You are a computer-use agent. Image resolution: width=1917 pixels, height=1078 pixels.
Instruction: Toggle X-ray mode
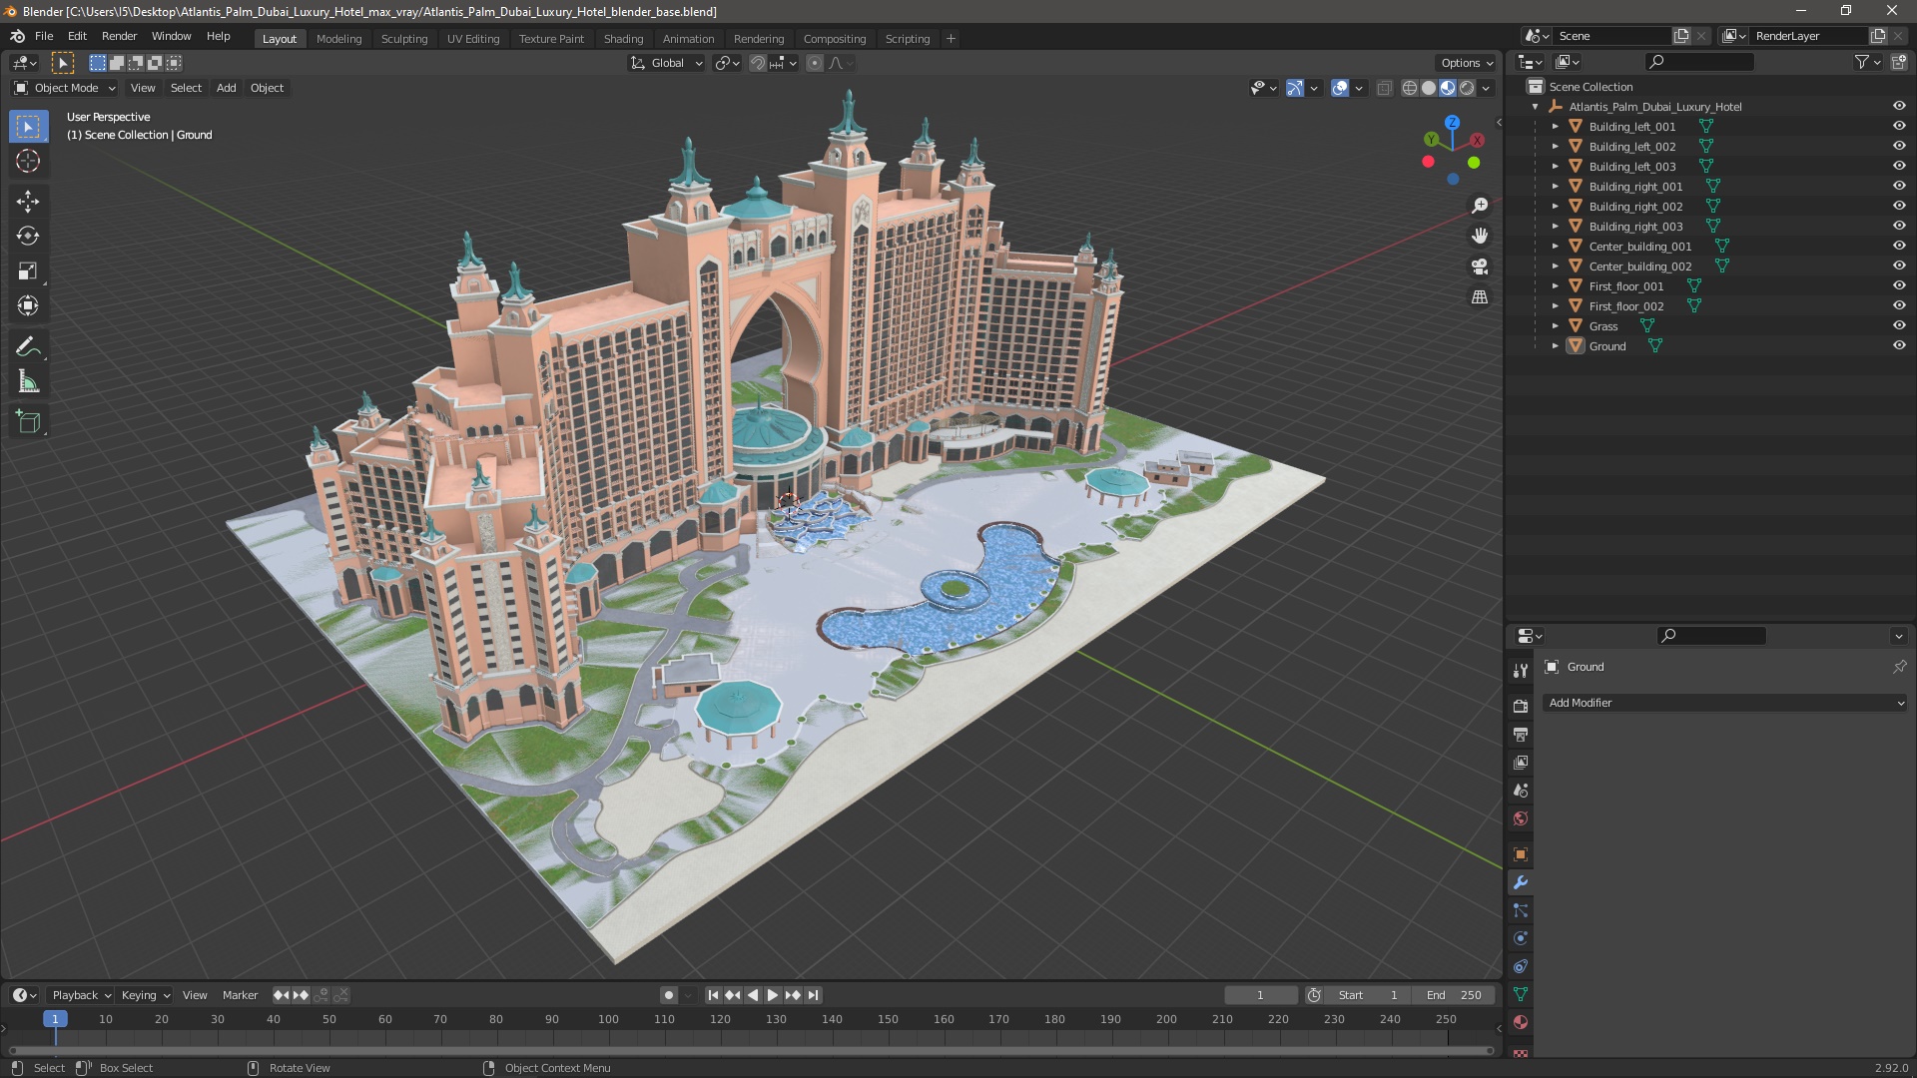click(x=1384, y=89)
